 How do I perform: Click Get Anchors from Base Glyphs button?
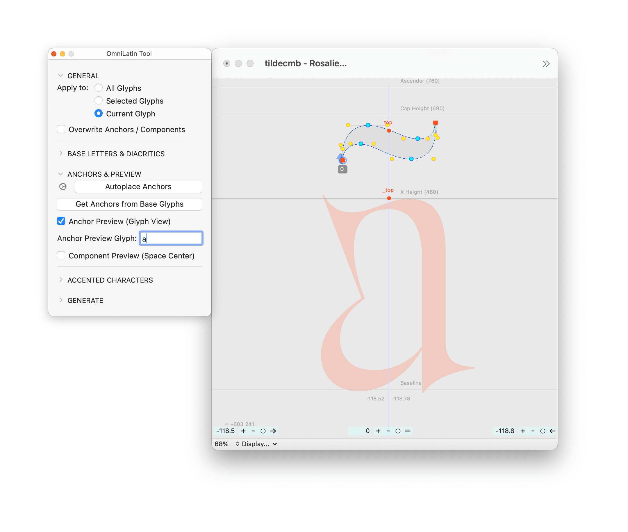pyautogui.click(x=129, y=204)
